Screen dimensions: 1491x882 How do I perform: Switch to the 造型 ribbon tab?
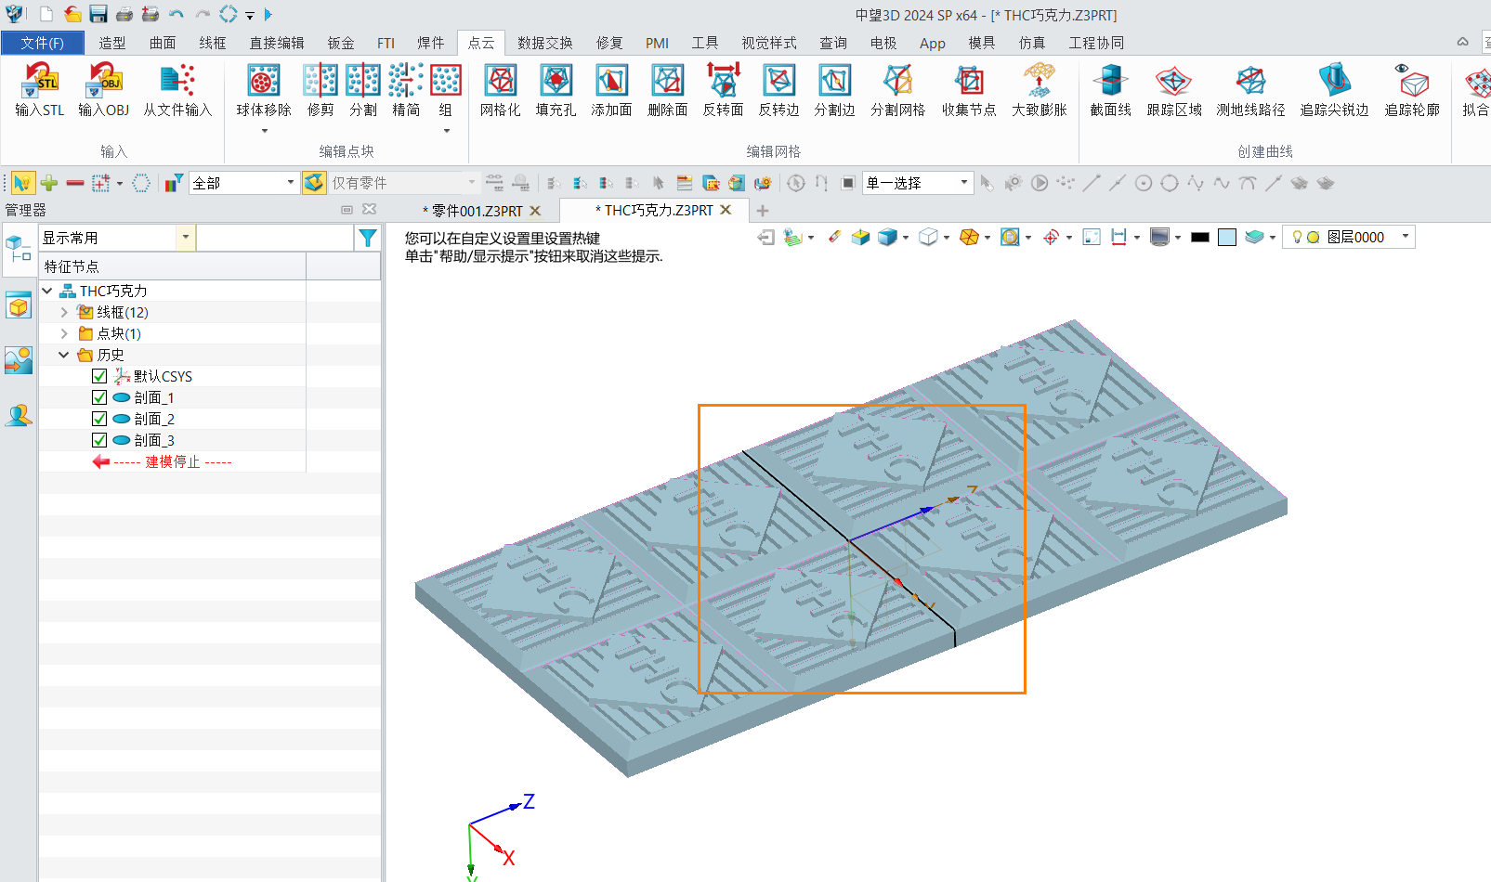click(x=112, y=43)
